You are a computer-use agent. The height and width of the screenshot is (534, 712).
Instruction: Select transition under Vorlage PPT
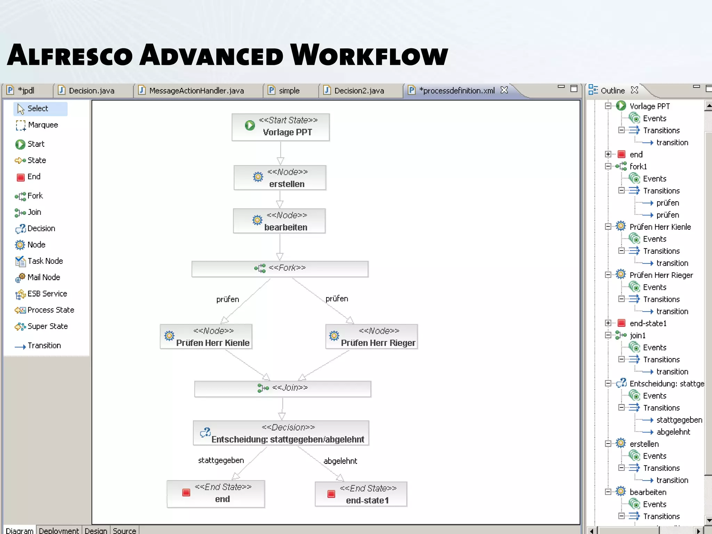672,143
